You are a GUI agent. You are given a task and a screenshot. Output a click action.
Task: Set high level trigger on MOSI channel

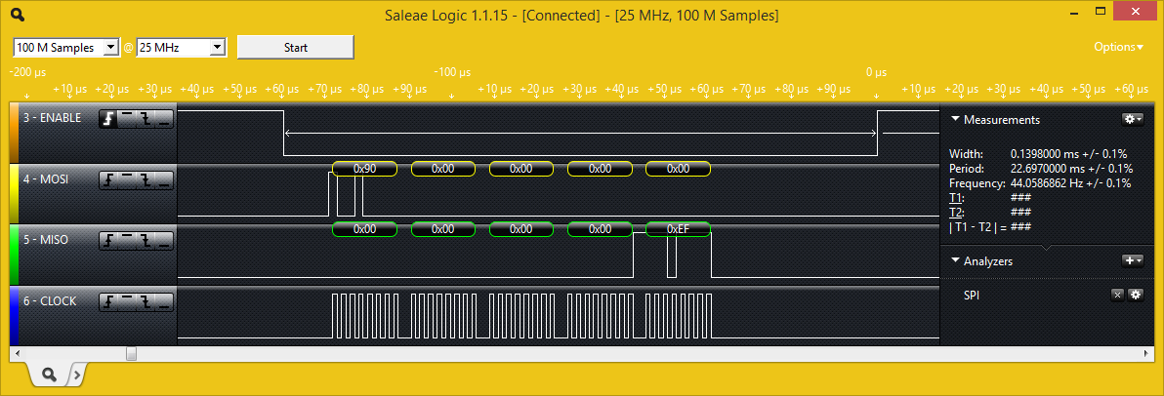click(x=127, y=179)
